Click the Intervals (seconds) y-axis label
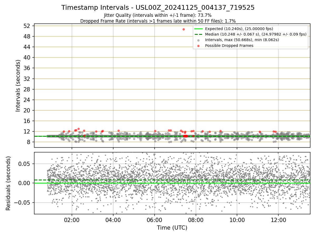The image size is (316, 237). (x=18, y=86)
